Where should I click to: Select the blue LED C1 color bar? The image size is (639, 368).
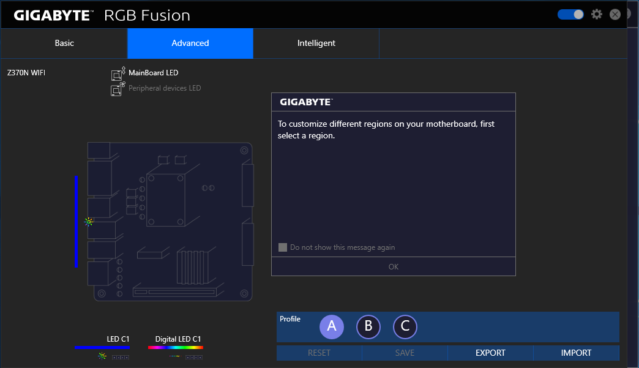click(102, 348)
